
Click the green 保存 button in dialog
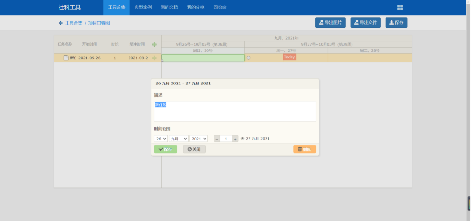(166, 149)
